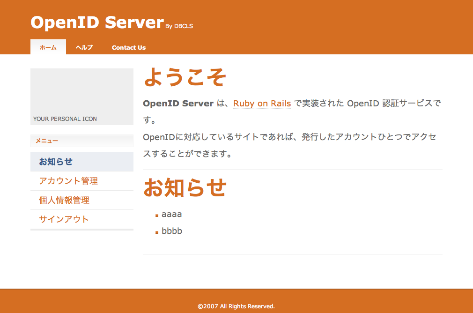Viewport: 473px width, 313px height.
Task: Go to the Contact Us tab
Action: click(x=128, y=47)
